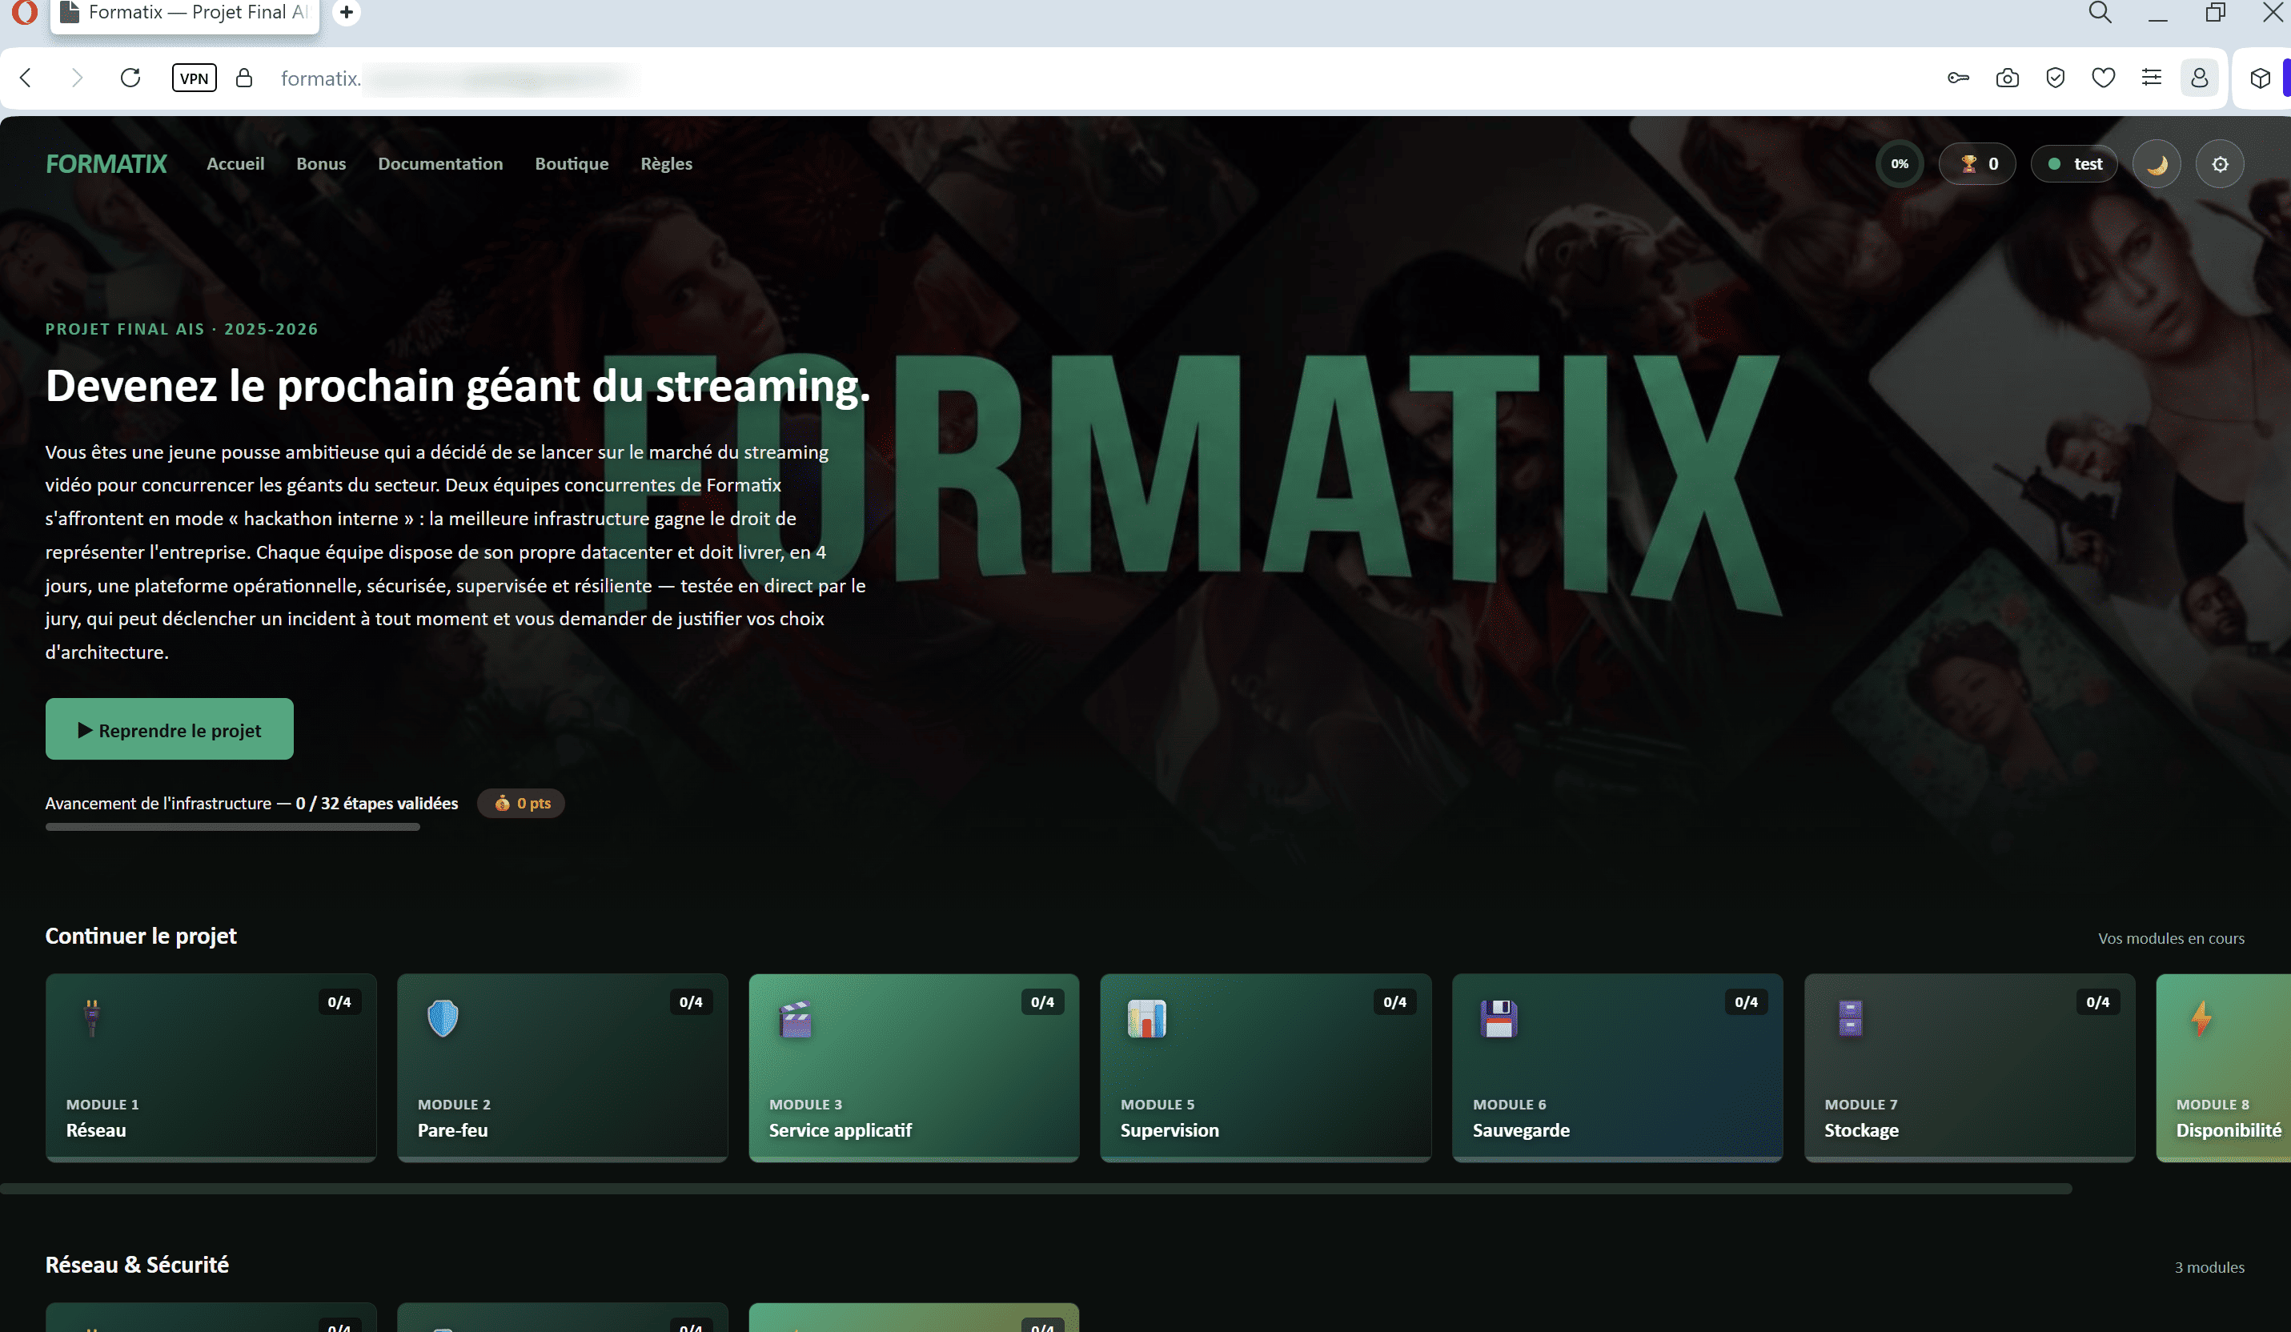Open the trophy score badge

1976,165
